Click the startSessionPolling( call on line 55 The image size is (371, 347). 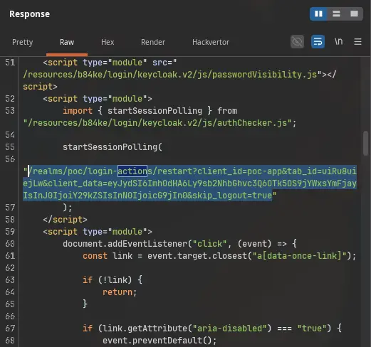point(113,147)
